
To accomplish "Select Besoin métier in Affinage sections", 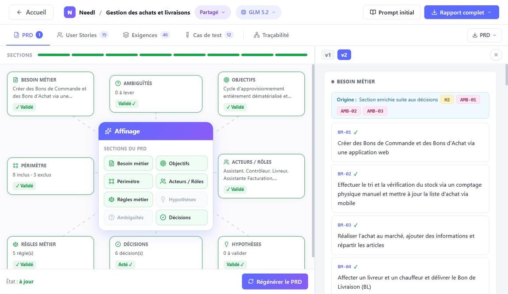I will pos(128,163).
